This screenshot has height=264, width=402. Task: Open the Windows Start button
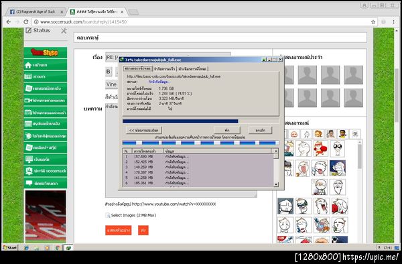[x=10, y=248]
